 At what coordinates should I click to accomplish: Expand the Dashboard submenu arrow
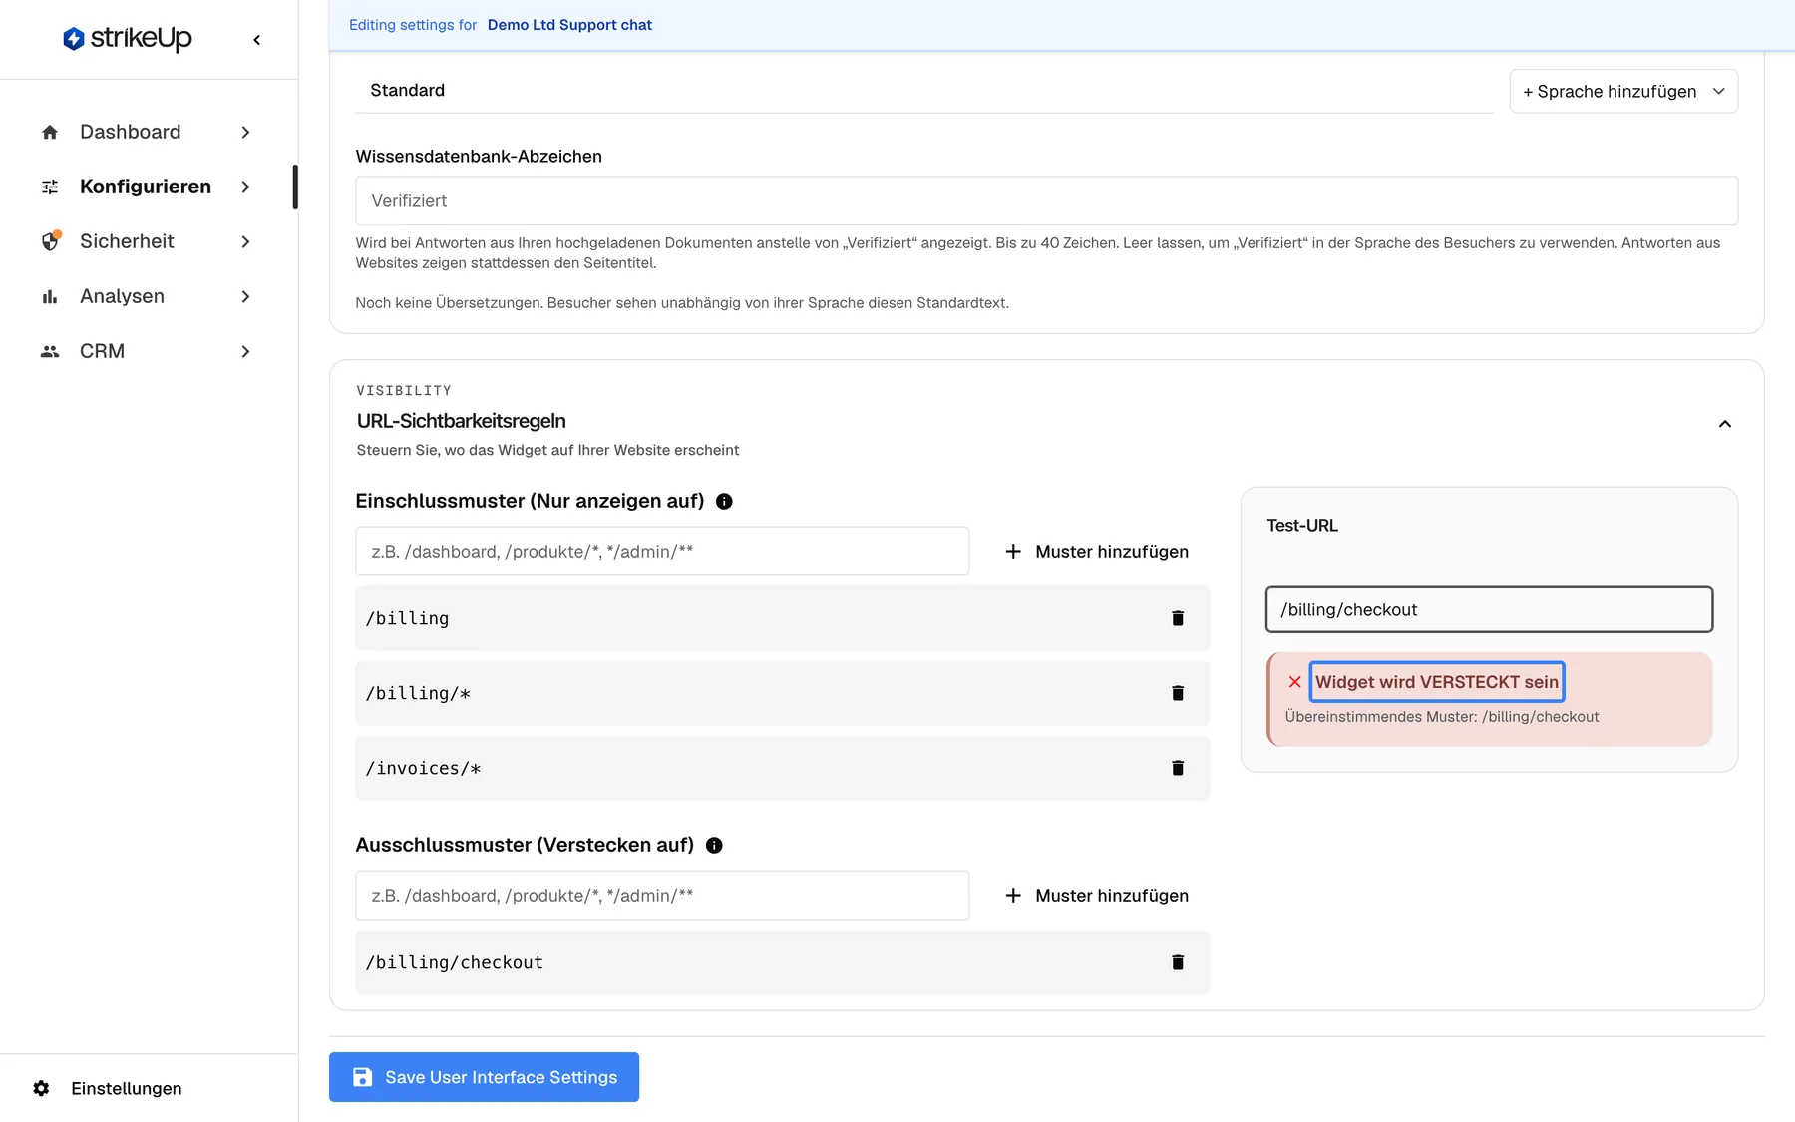tap(245, 133)
